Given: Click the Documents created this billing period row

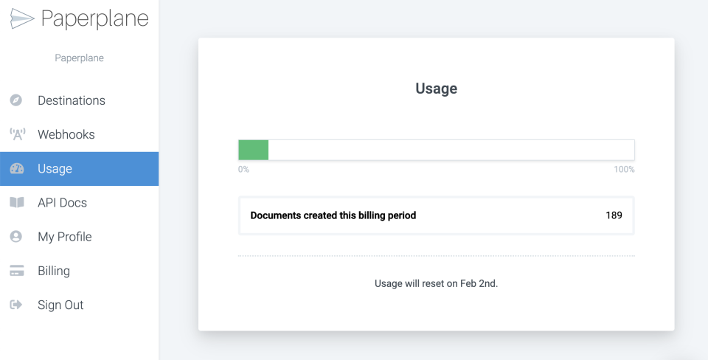Looking at the screenshot, I should click(436, 215).
